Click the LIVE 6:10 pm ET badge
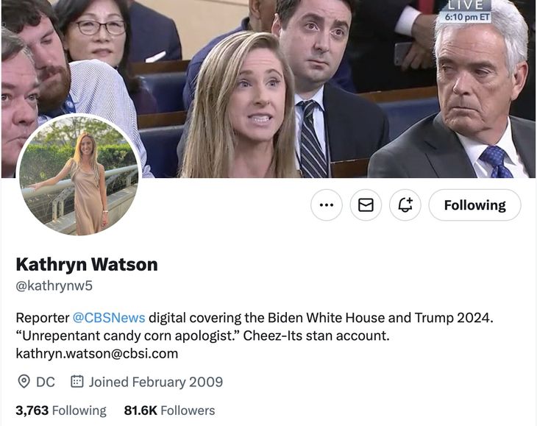This screenshot has width=537, height=426. 466,12
